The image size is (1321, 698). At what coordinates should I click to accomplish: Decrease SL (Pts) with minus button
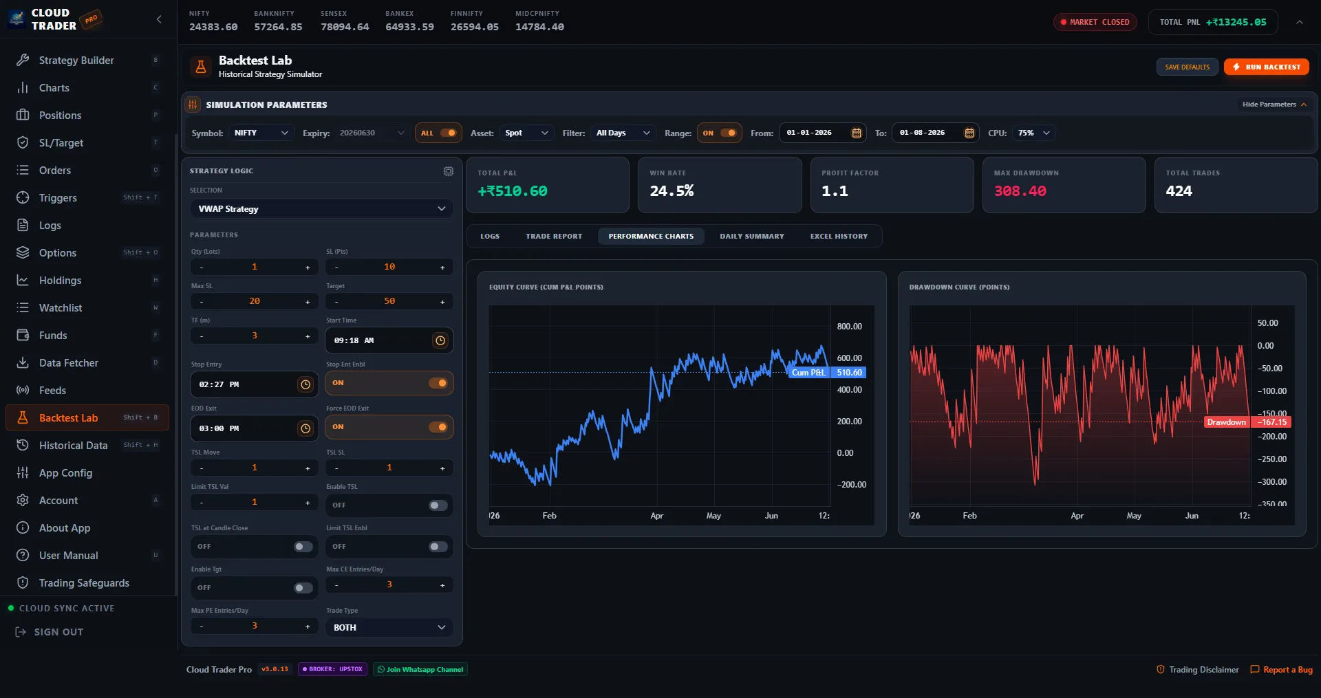point(336,268)
